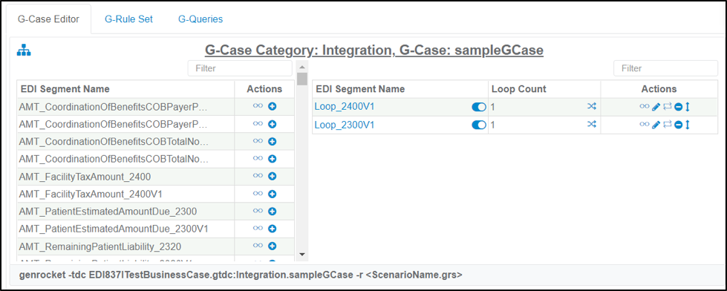Viewport: 727px width, 291px height.
Task: Click the segment list scrollbar up arrow
Action: [x=301, y=66]
